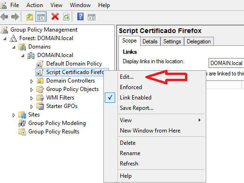Click the Up one level folder icon
The width and height of the screenshot is (244, 183).
coord(30,17)
